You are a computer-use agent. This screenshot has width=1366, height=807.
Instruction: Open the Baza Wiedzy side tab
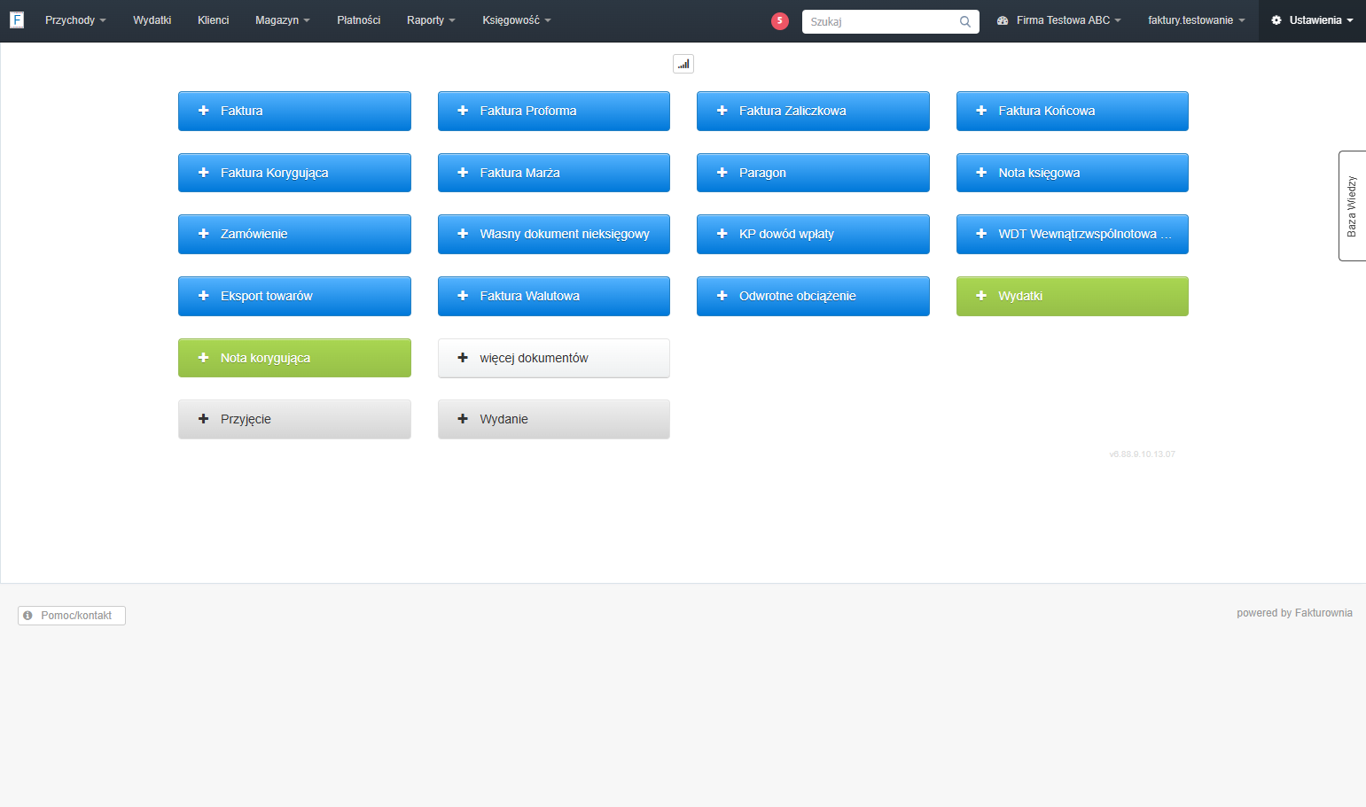1352,206
